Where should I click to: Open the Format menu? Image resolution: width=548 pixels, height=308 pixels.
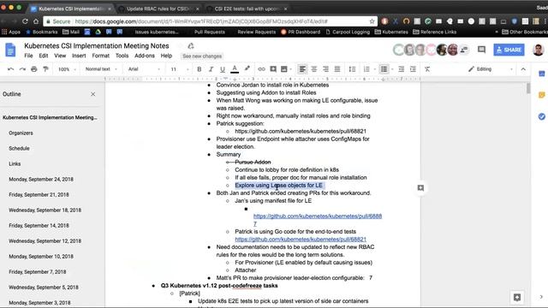(x=101, y=56)
